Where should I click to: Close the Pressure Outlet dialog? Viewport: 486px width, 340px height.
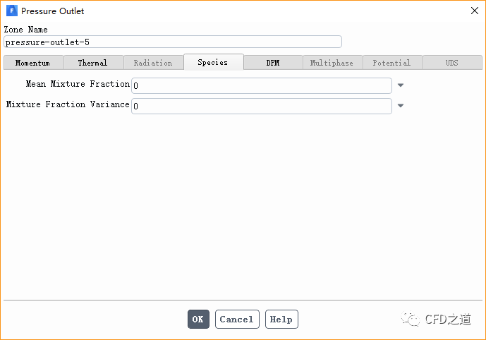[x=473, y=11]
